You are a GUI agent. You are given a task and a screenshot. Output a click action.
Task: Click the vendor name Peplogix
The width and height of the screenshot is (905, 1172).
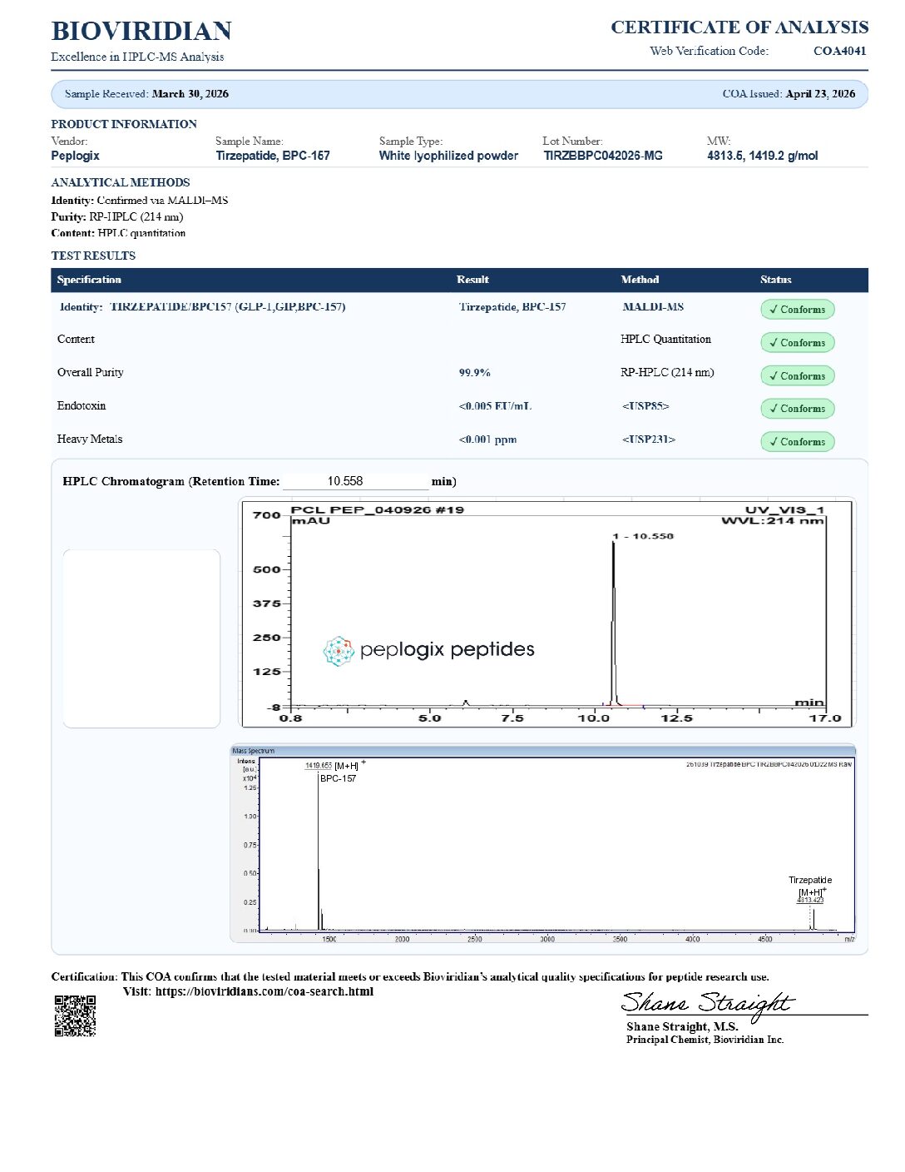click(x=75, y=156)
